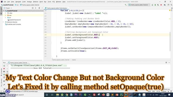The image size is (173, 97).
Task: Click the down arrow in Run console
Action: (7, 69)
